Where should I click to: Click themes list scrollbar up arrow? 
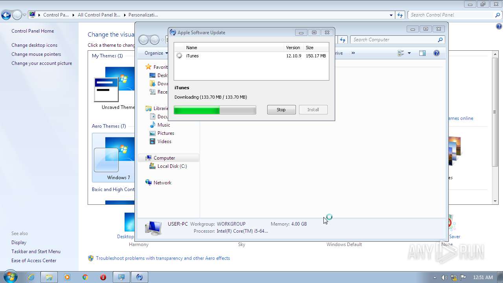[495, 54]
